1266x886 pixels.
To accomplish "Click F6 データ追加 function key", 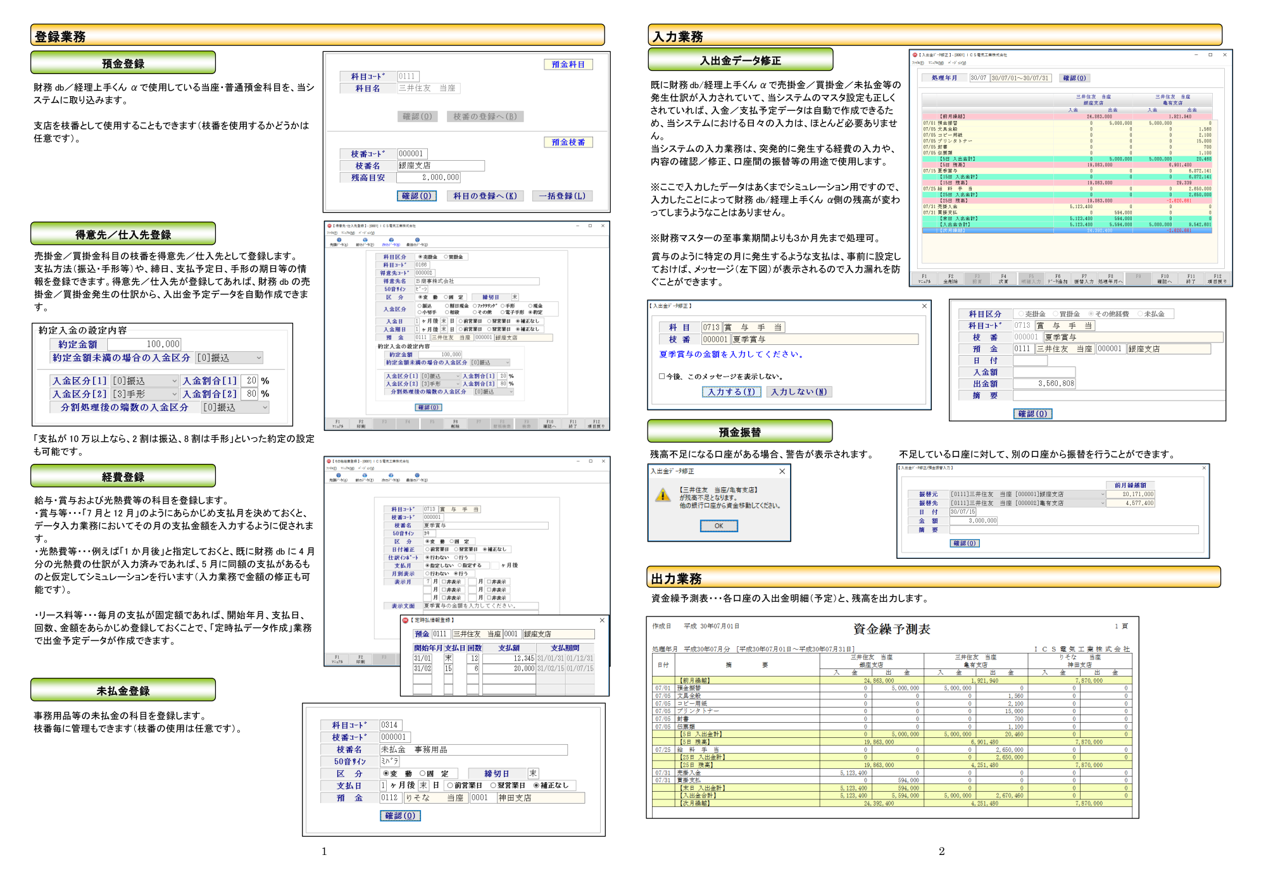I will coord(1057,278).
